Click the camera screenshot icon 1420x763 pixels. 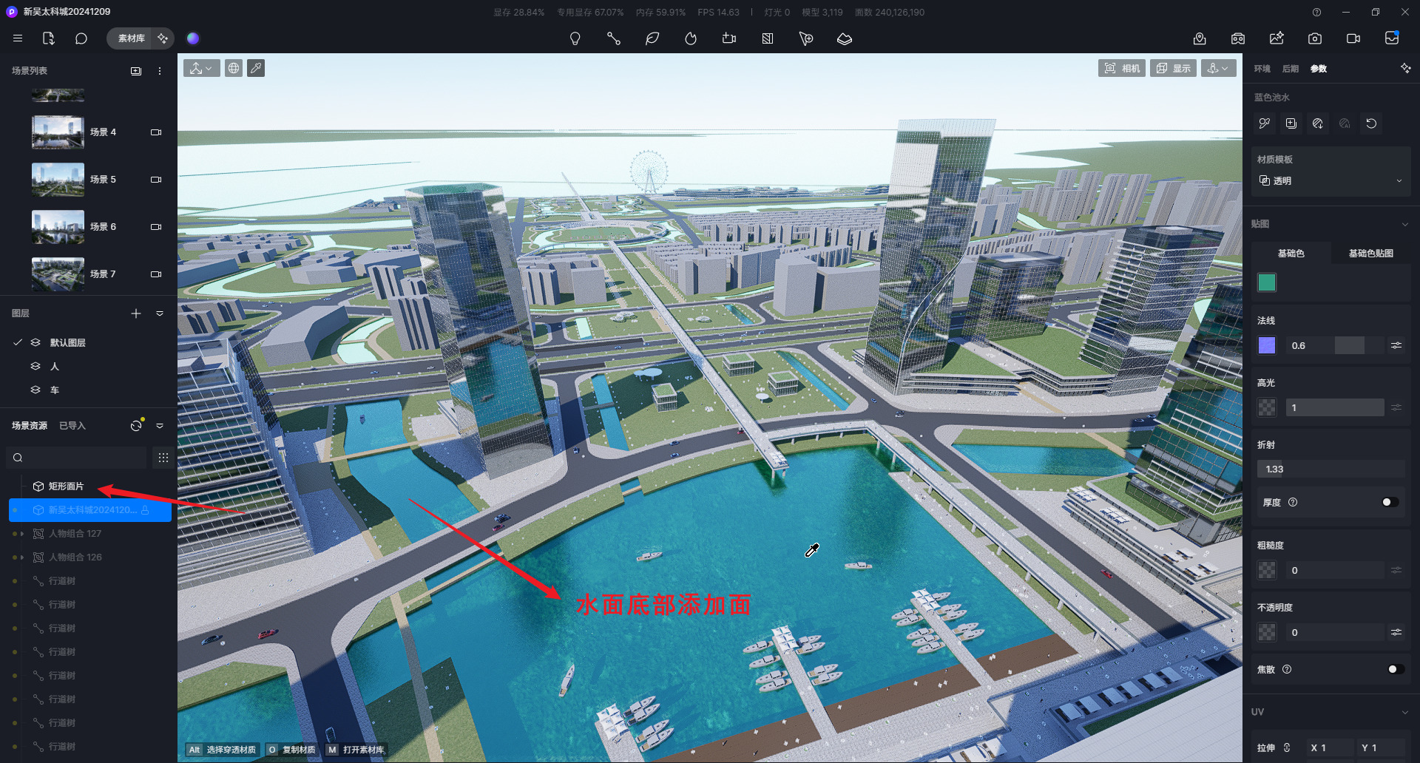click(1315, 38)
